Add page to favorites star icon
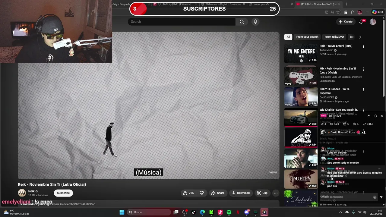The image size is (386, 217). 338,12
